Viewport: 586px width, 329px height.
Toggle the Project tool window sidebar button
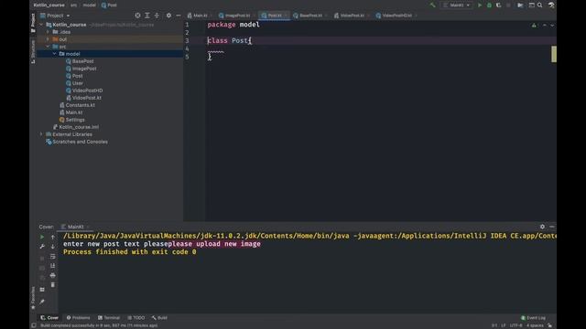tap(33, 23)
